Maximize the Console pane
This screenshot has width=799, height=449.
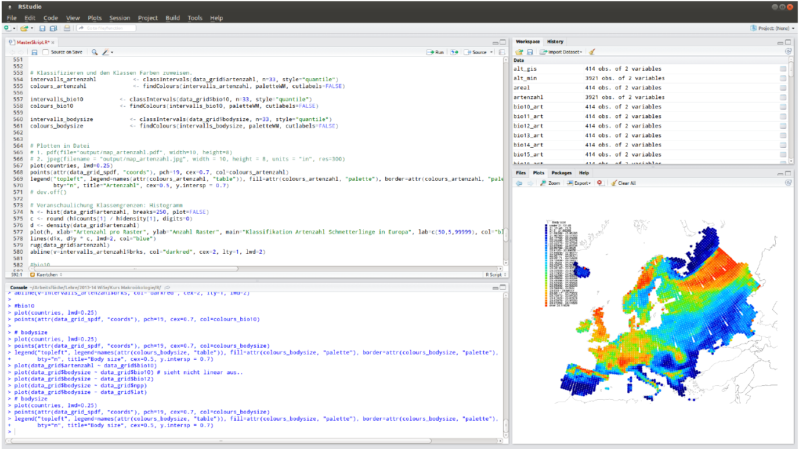503,287
